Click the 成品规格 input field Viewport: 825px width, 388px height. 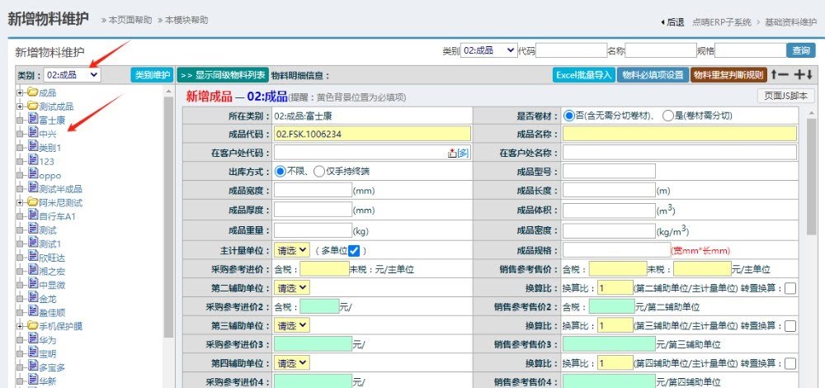pos(616,250)
